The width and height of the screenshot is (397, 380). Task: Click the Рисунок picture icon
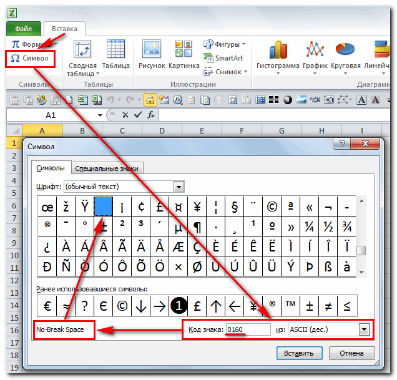(152, 49)
